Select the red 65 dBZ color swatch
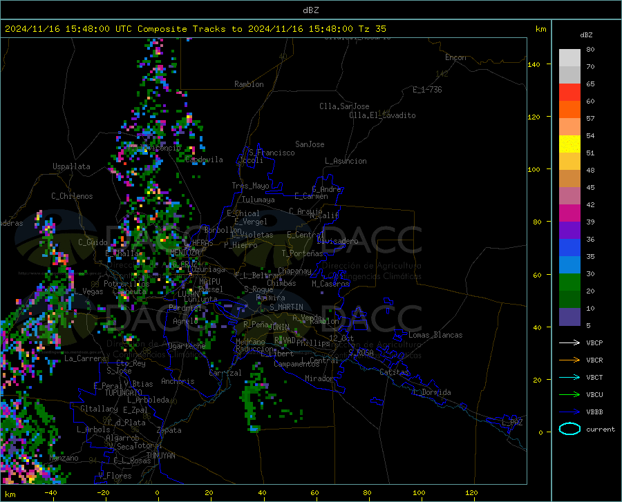Image resolution: width=622 pixels, height=502 pixels. click(569, 93)
